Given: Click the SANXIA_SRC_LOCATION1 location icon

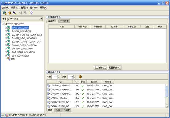Looking at the screenshot, I should 9,38.
